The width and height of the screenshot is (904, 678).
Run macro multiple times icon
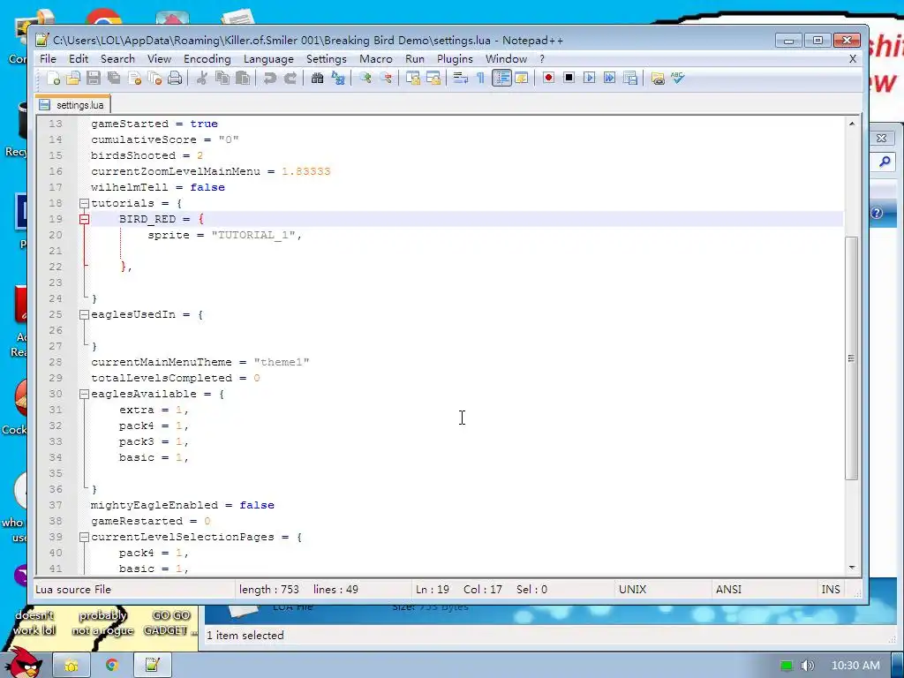pos(609,78)
